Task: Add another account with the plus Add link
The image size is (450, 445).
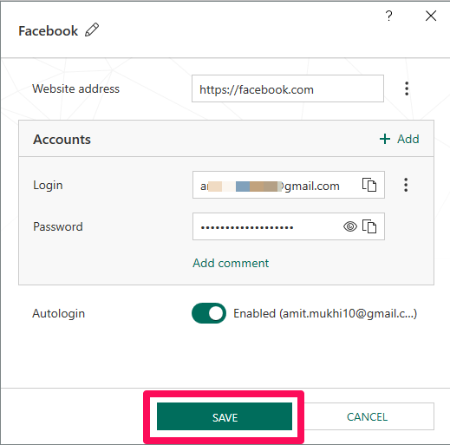Action: pyautogui.click(x=399, y=139)
